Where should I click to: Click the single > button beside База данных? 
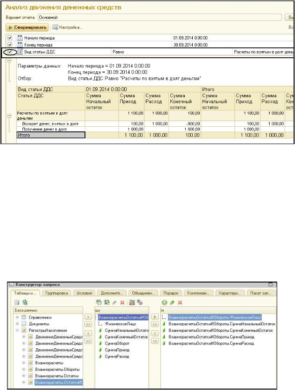[x=88, y=317]
